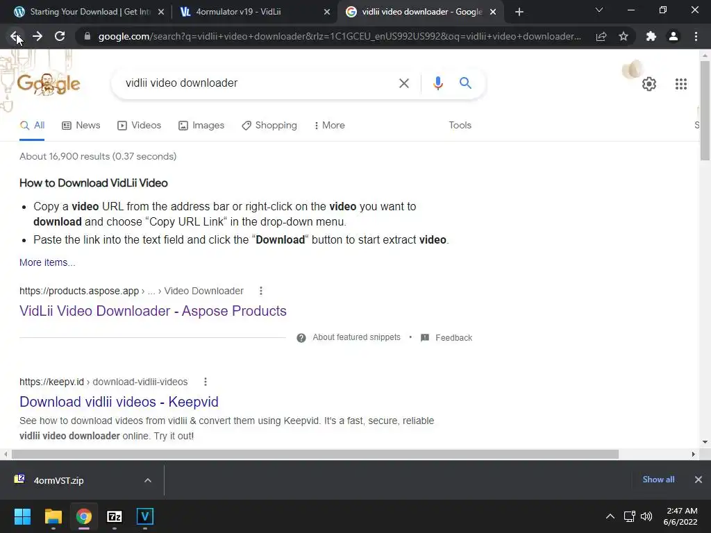The height and width of the screenshot is (533, 711).
Task: Click the address bar URL
Action: 339,36
